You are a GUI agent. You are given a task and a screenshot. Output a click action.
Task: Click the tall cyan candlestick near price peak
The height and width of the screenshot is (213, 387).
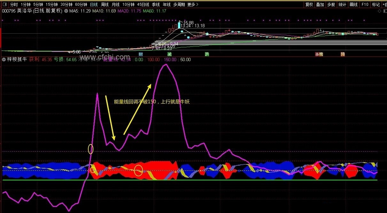coord(179,25)
